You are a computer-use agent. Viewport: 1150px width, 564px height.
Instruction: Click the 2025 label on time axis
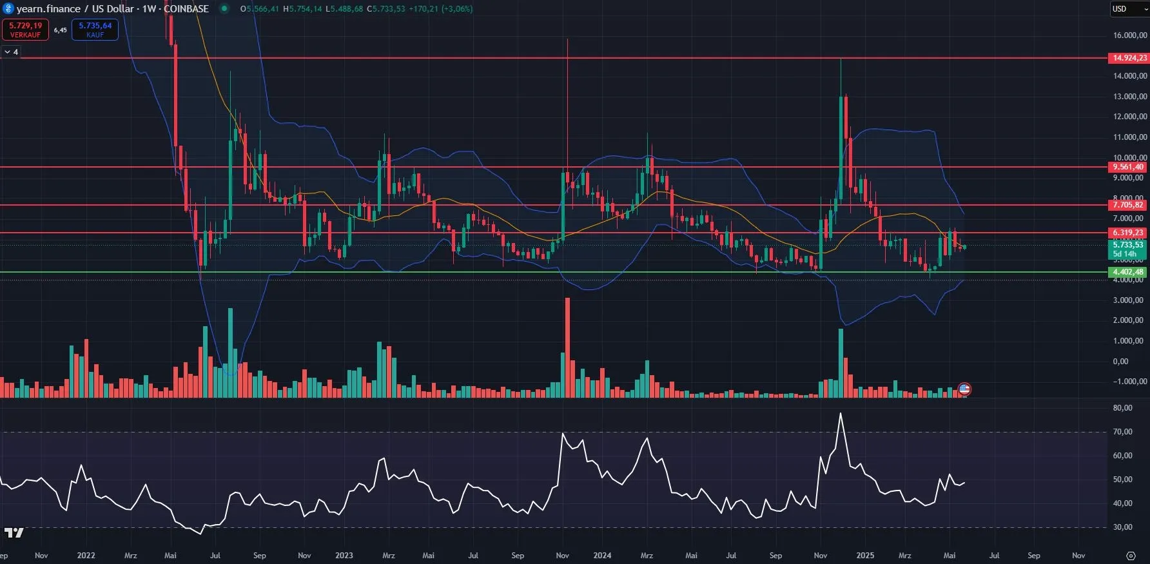pos(865,556)
